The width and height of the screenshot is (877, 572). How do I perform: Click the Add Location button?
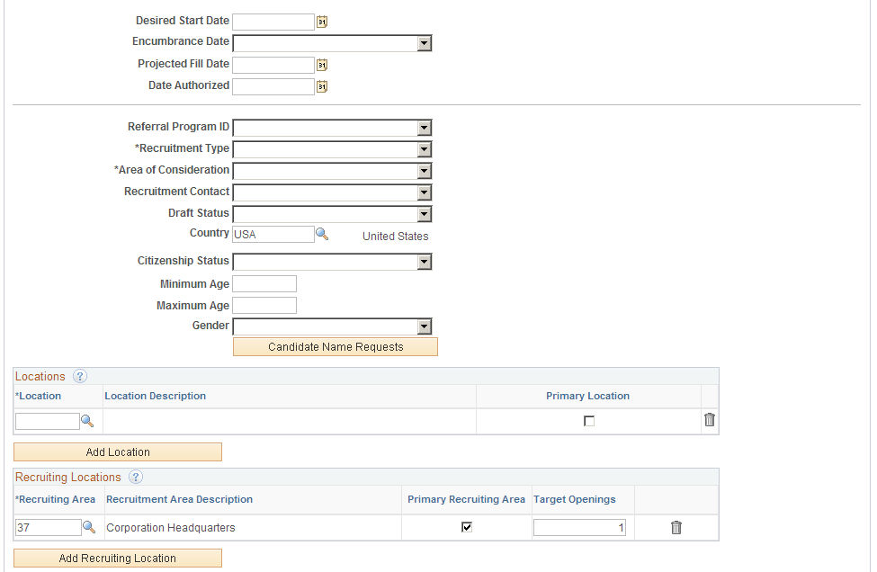coord(118,451)
